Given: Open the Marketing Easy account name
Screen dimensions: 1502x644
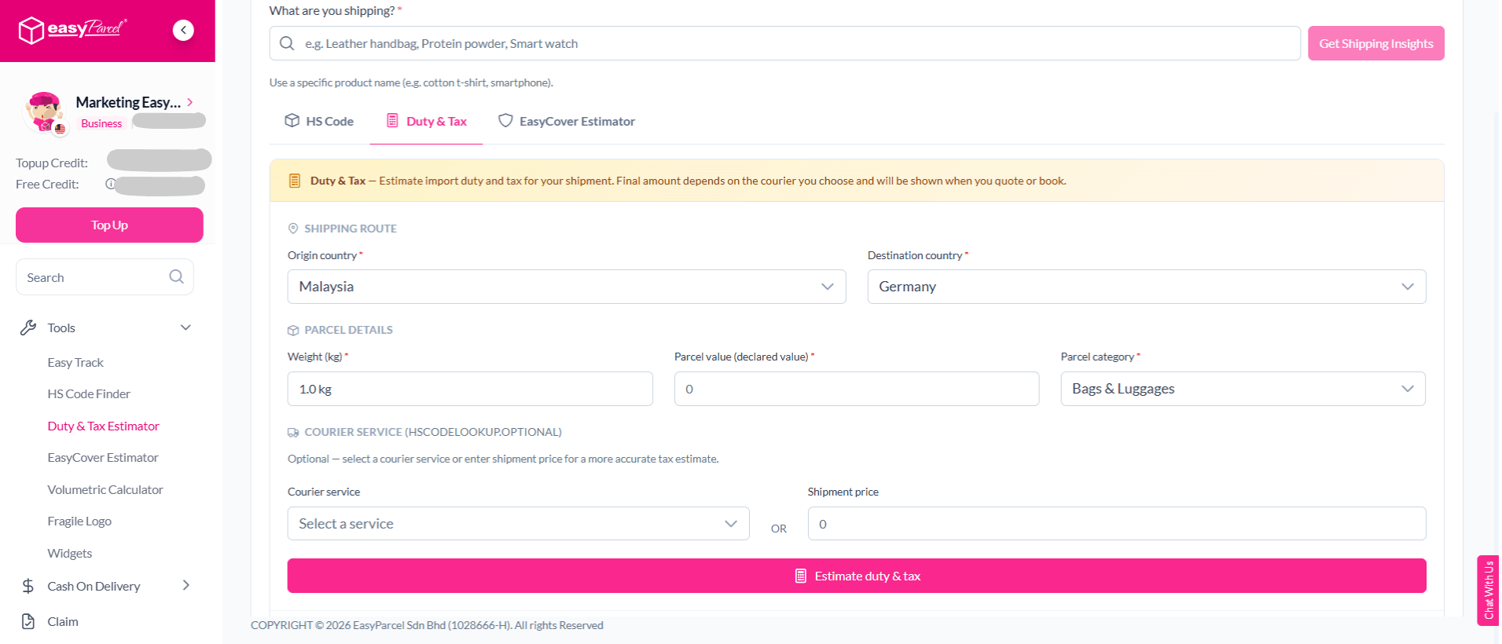Looking at the screenshot, I should (128, 102).
